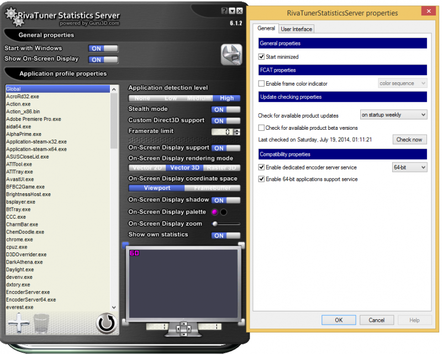Select chrome.exe in the profile list
The image size is (442, 354).
58,240
